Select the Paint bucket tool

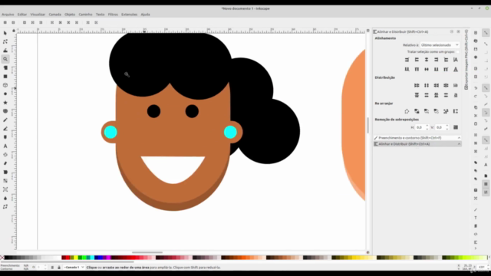pyautogui.click(x=5, y=172)
